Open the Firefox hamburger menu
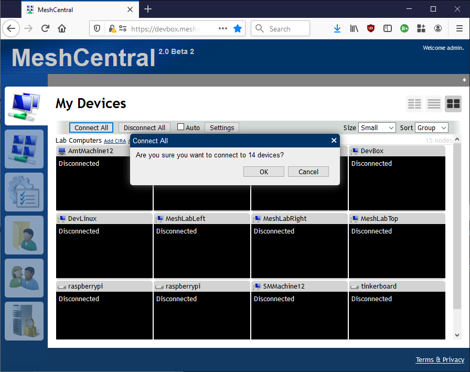This screenshot has height=372, width=470. pos(459,28)
